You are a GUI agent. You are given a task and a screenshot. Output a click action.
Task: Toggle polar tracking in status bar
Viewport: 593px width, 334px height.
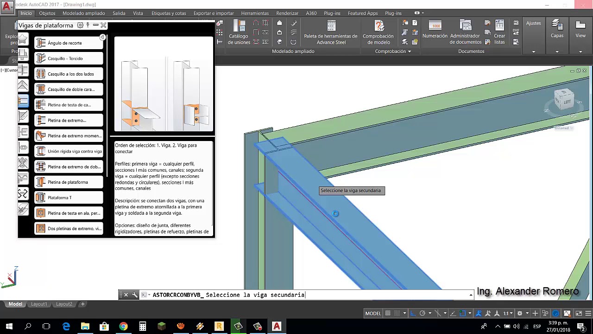[422, 314]
